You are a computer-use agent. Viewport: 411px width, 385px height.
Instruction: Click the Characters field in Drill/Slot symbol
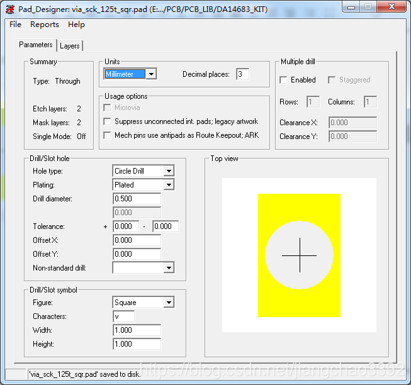pos(123,316)
